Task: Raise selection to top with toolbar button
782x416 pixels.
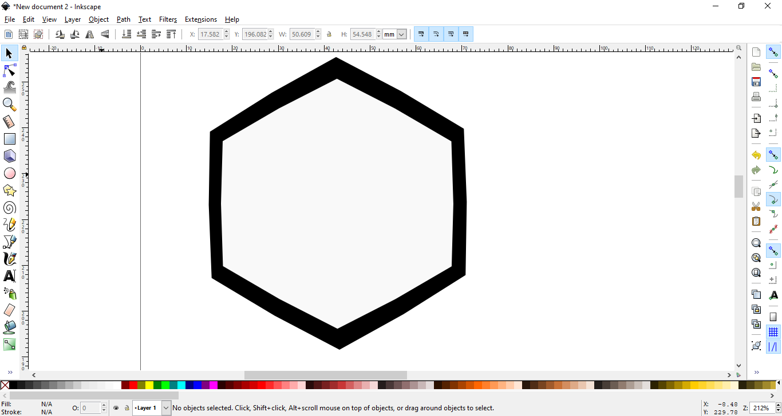Action: (x=171, y=34)
